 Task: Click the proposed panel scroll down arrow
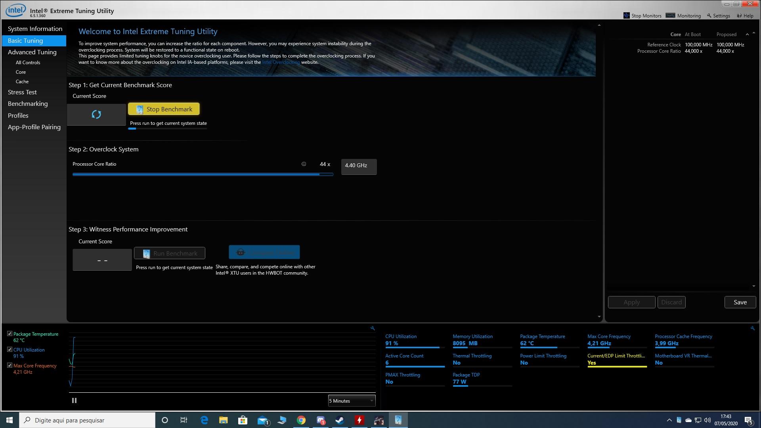753,286
